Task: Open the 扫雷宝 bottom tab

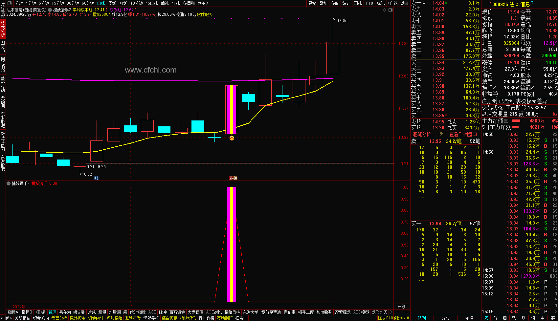Action: pyautogui.click(x=241, y=318)
